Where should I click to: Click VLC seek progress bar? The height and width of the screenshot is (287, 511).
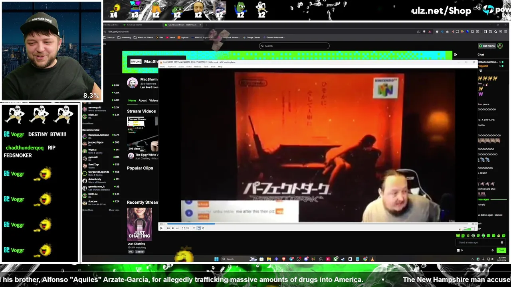point(317,224)
